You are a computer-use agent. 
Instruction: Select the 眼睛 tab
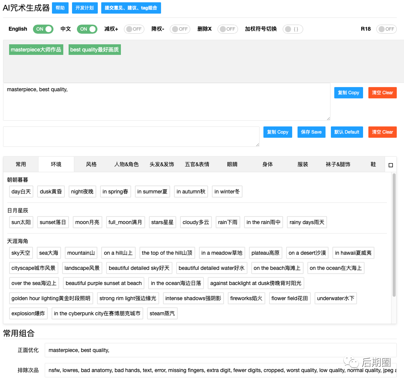tap(232, 164)
